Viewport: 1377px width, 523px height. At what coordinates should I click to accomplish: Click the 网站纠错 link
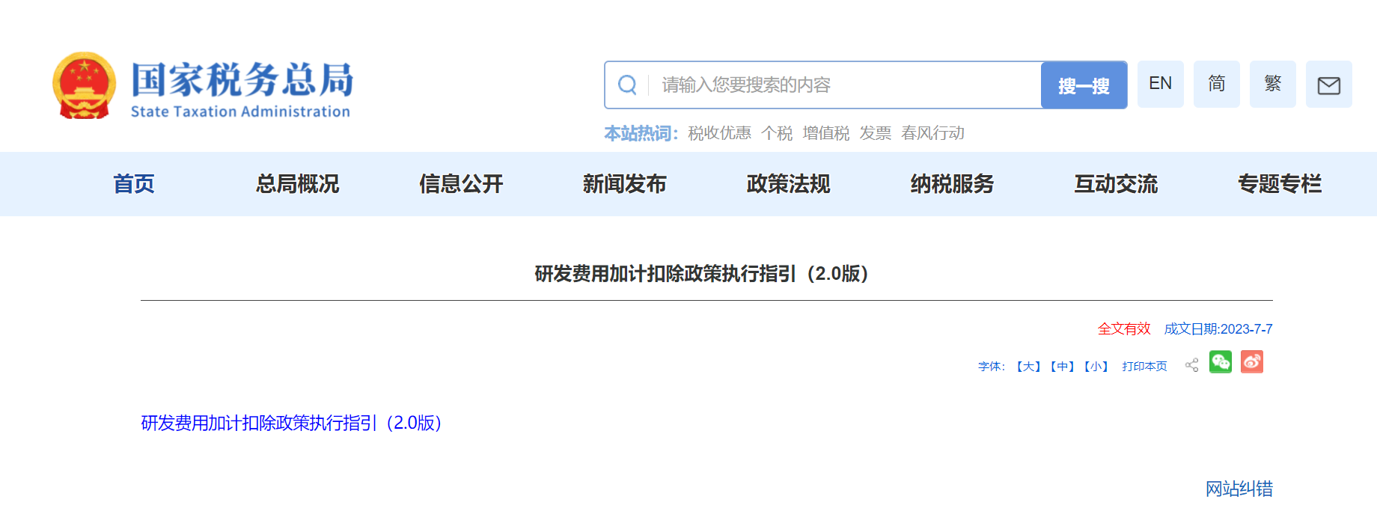(1239, 489)
